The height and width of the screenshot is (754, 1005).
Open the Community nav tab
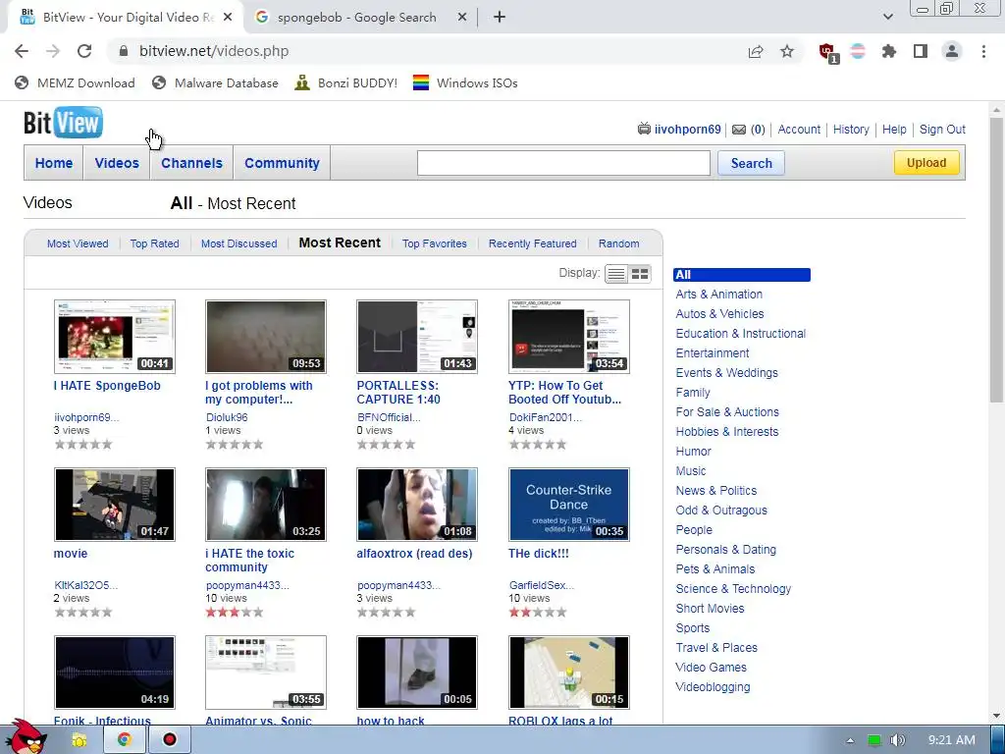pyautogui.click(x=282, y=163)
